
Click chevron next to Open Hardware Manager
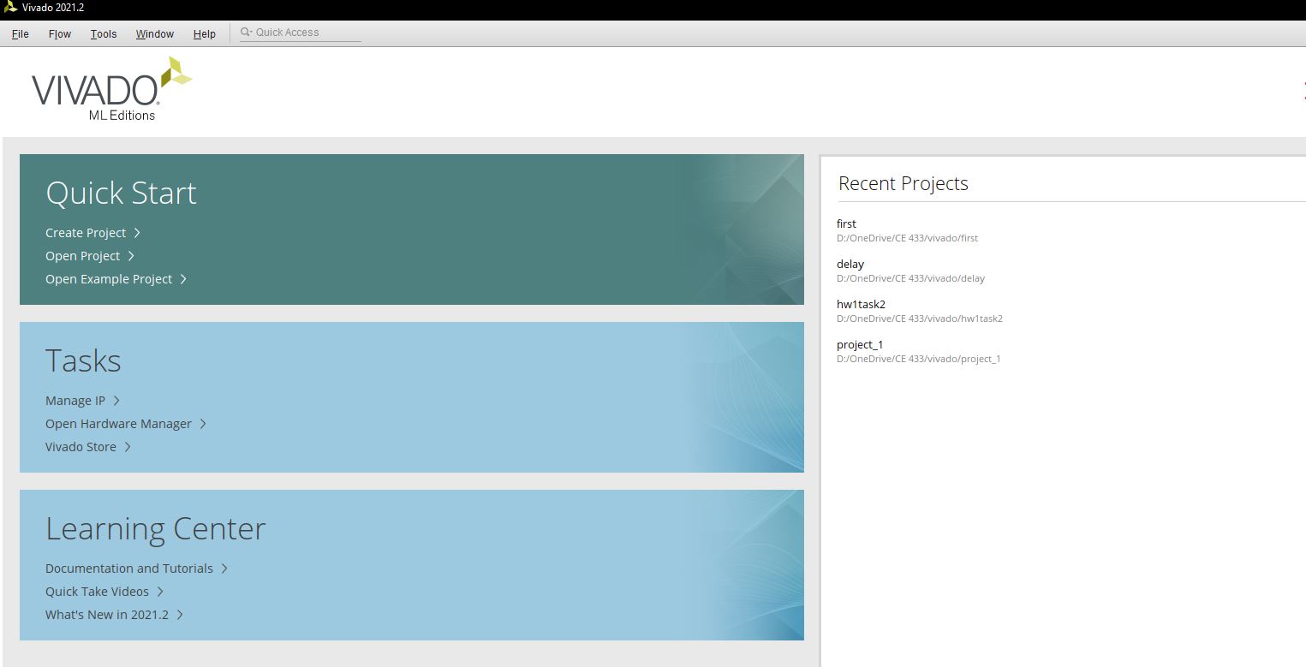click(x=203, y=424)
